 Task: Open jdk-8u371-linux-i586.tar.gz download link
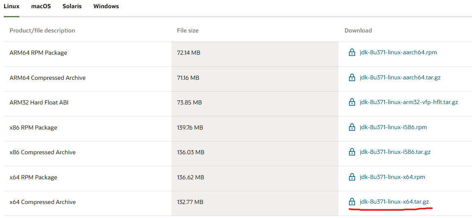(x=395, y=152)
